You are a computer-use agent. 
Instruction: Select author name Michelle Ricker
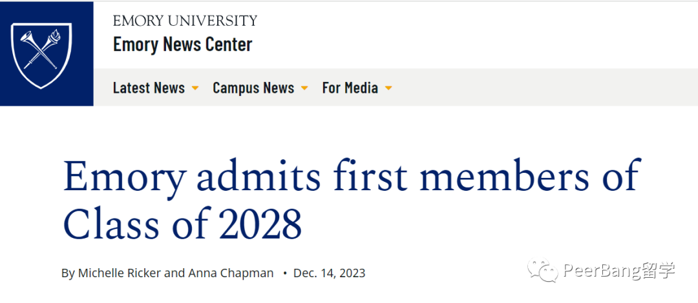pyautogui.click(x=120, y=273)
